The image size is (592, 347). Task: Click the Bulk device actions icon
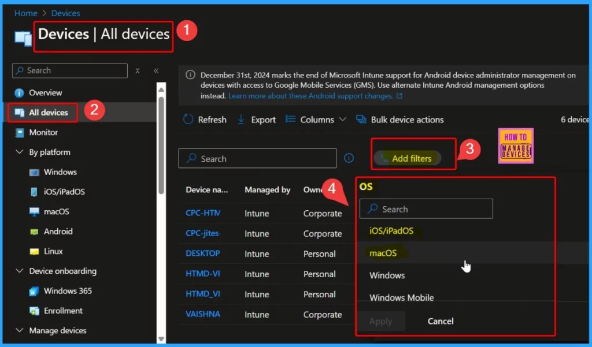(361, 119)
